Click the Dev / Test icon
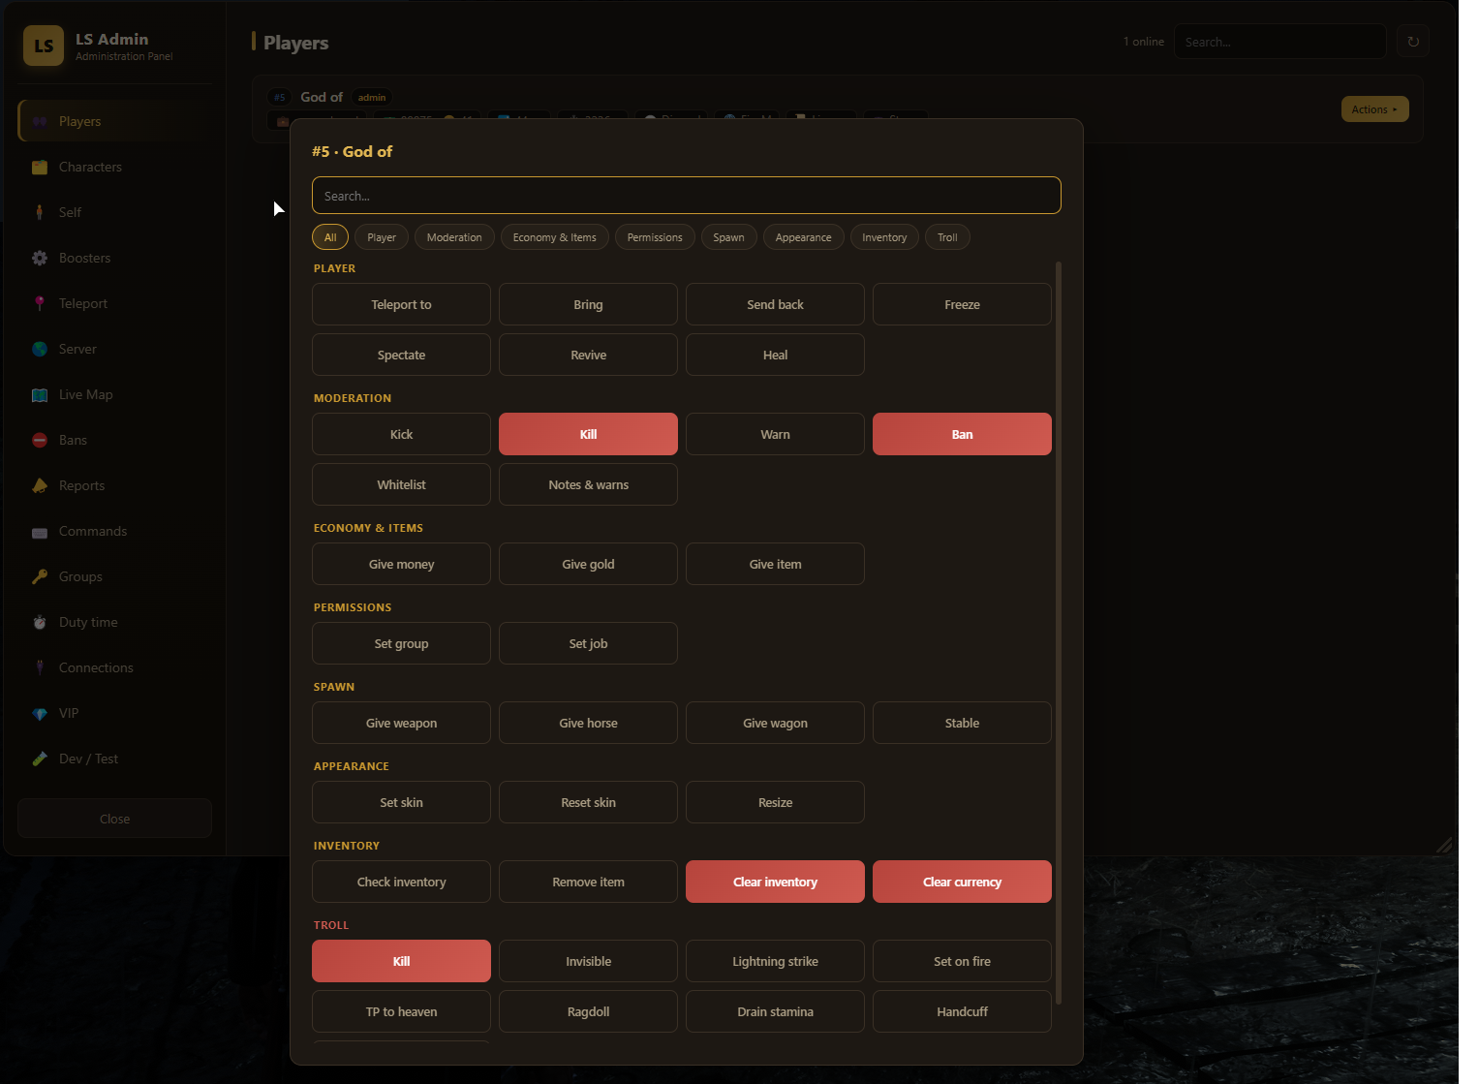The image size is (1479, 1084). 40,759
